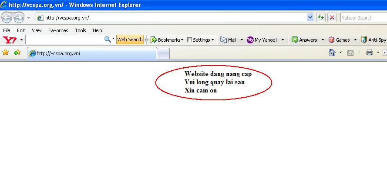This screenshot has height=191, width=387.
Task: Expand the Print dropdown arrow
Action: tap(378, 53)
